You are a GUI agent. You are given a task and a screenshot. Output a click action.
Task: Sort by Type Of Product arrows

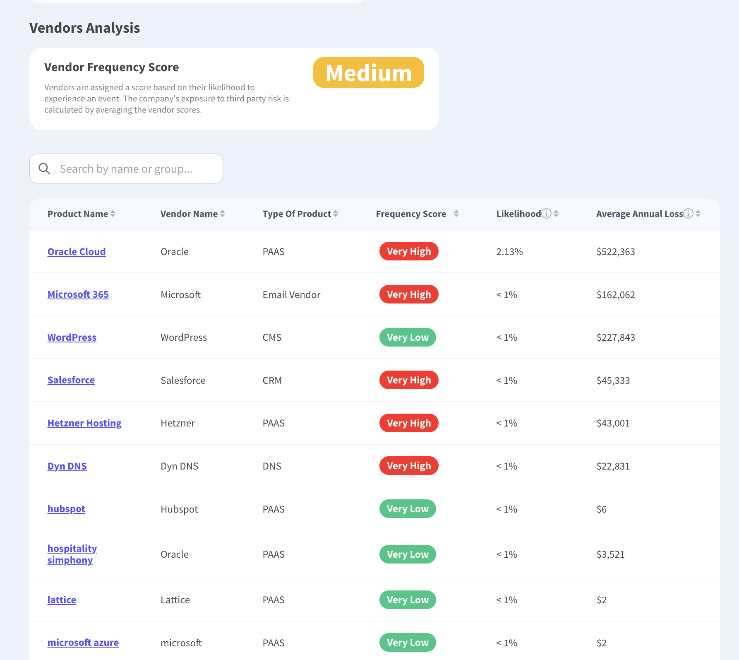click(336, 214)
